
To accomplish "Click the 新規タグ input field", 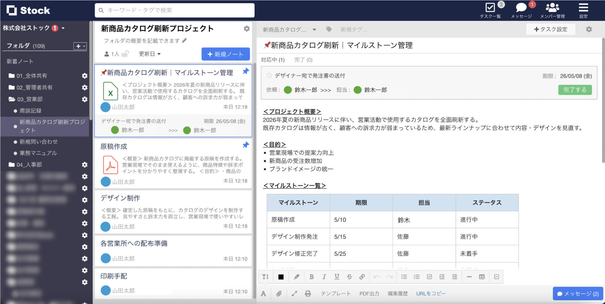I will [x=354, y=30].
